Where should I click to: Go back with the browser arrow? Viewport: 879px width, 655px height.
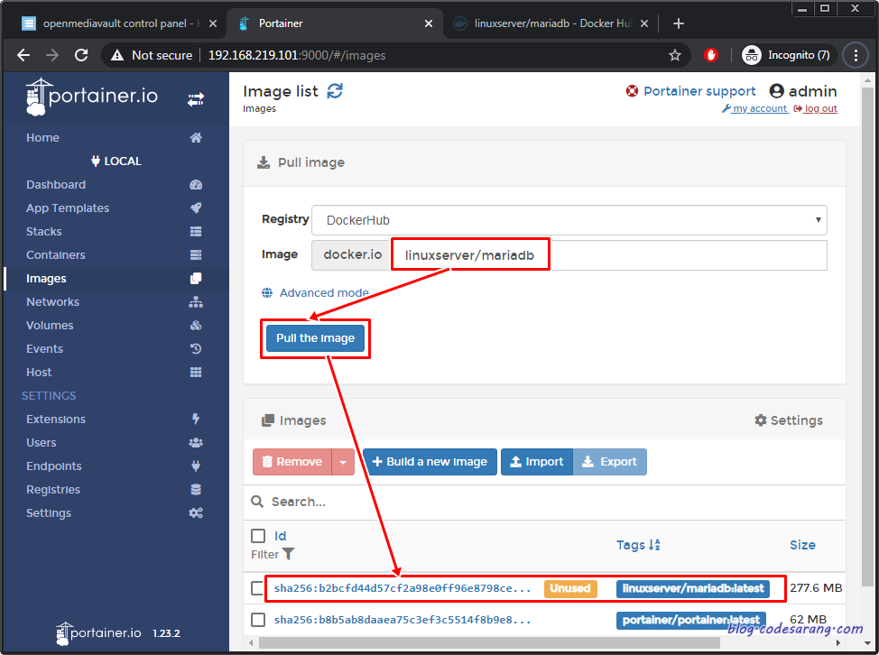23,55
